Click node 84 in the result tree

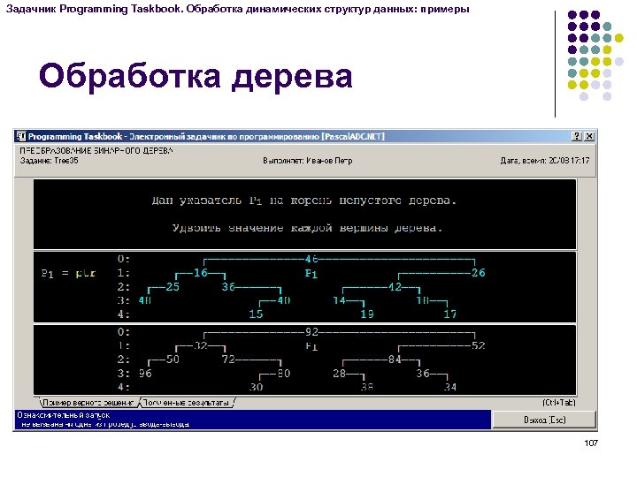395,360
